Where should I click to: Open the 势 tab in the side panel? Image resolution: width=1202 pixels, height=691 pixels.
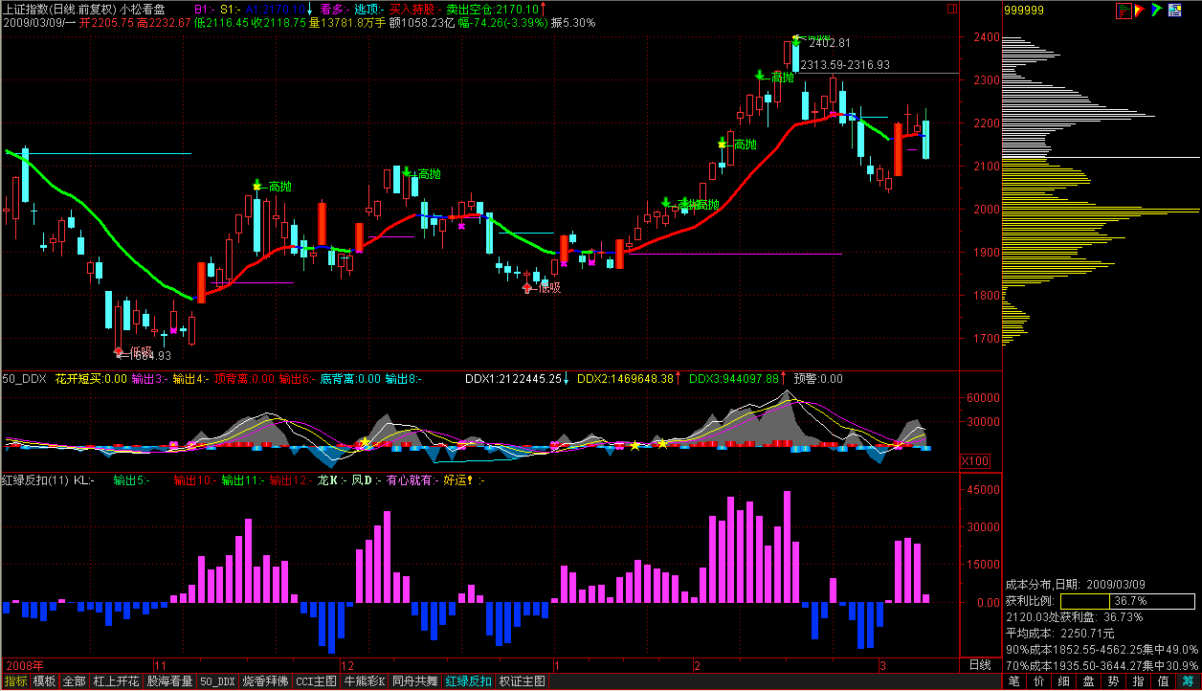tap(1114, 681)
